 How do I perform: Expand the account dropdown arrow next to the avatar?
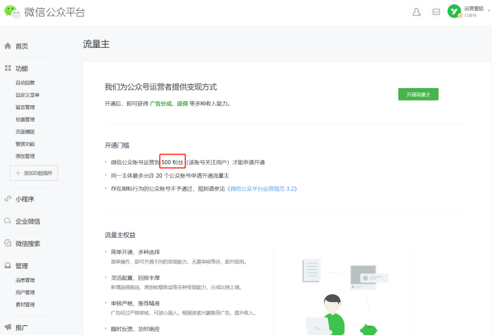489,11
